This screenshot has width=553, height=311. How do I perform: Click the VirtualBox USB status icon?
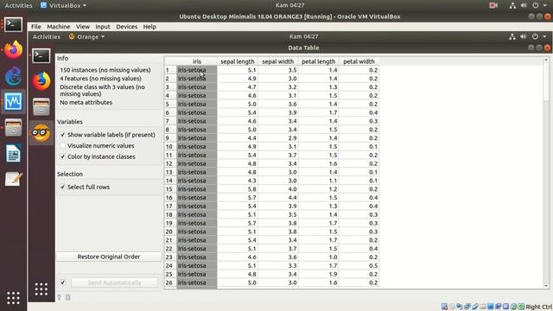pyautogui.click(x=475, y=307)
